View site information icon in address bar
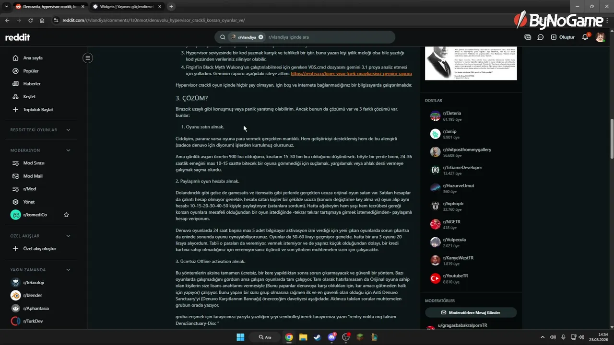 click(x=56, y=20)
